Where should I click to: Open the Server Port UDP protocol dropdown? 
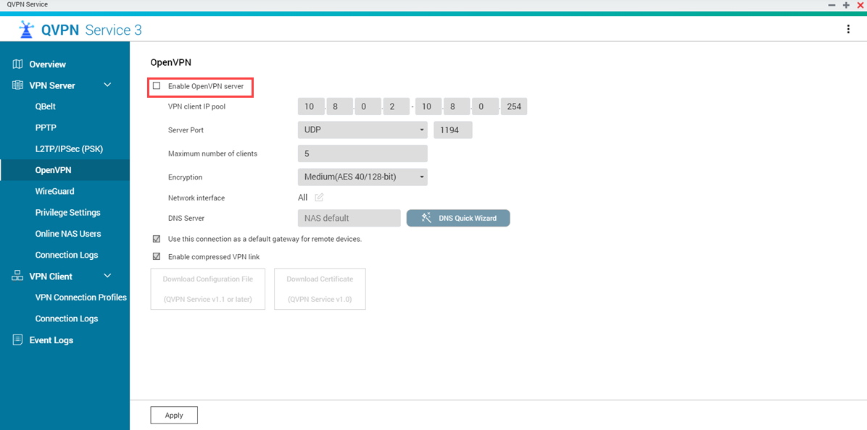click(x=362, y=130)
